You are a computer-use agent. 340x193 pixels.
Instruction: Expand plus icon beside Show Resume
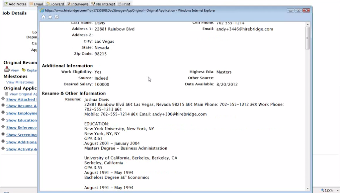pos(3,105)
